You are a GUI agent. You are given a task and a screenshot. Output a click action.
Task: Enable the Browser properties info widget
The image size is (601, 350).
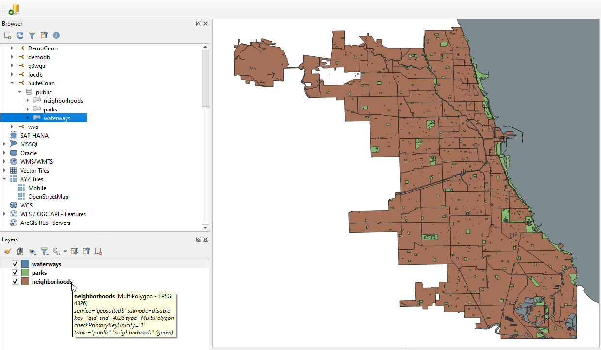pos(56,35)
